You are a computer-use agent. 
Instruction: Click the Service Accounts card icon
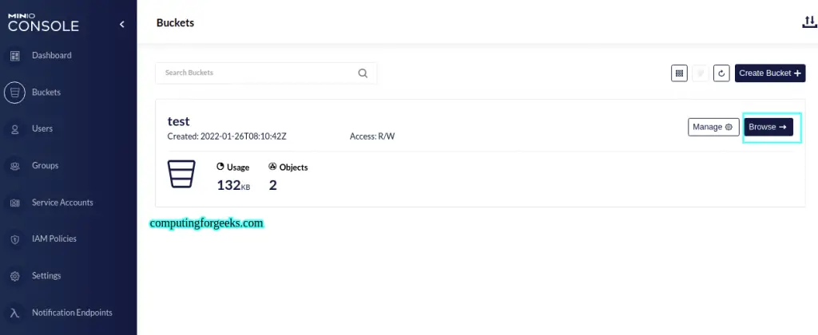tap(14, 203)
